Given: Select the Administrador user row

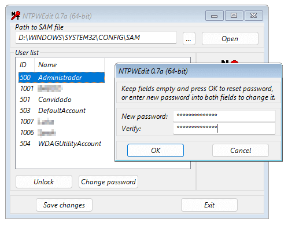Looking at the screenshot, I should [61, 78].
